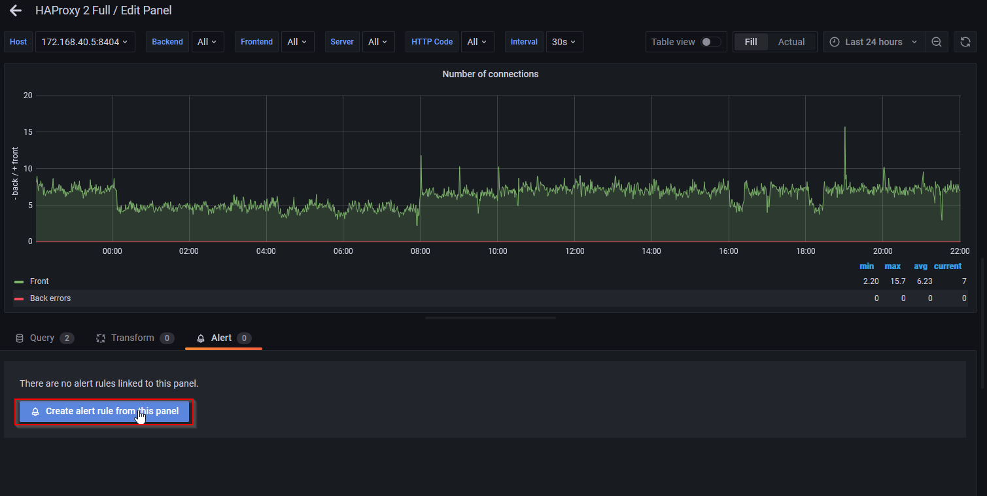Click the HTTP Code variable label
The width and height of the screenshot is (987, 496).
432,42
